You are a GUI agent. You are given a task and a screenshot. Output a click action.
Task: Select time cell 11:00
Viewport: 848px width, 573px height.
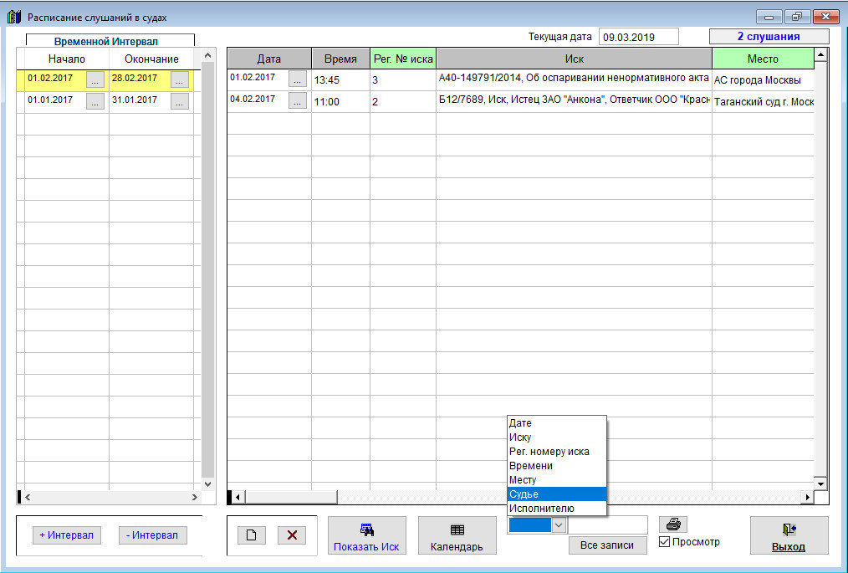tap(340, 102)
